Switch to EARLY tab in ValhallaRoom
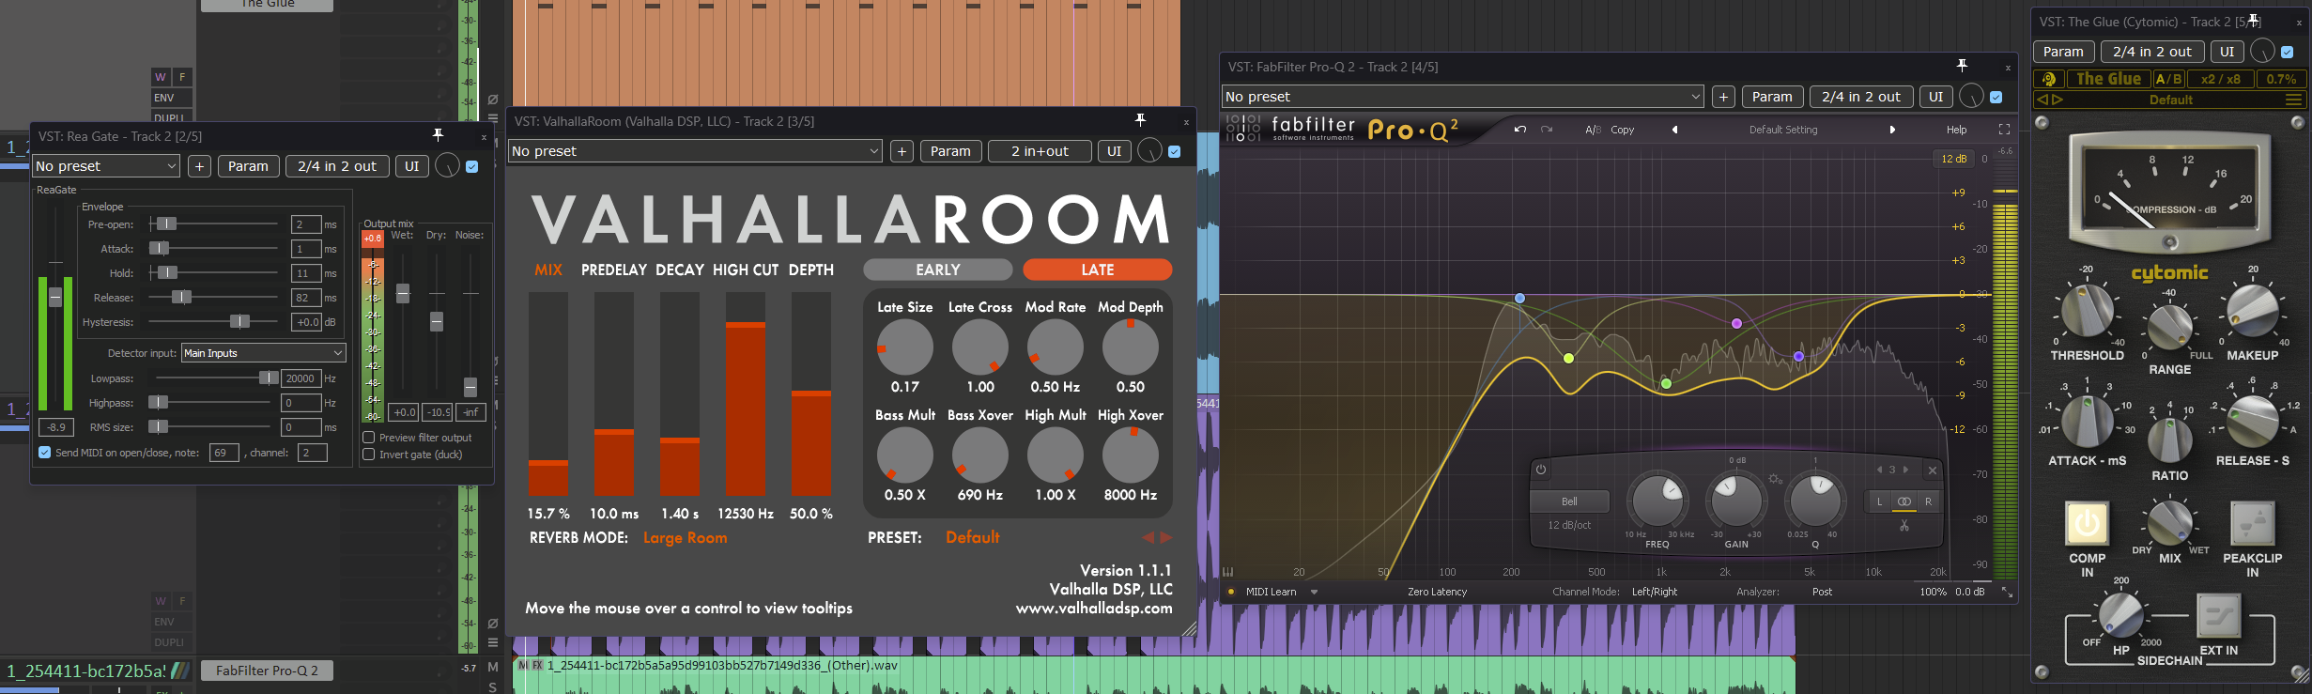 (938, 270)
